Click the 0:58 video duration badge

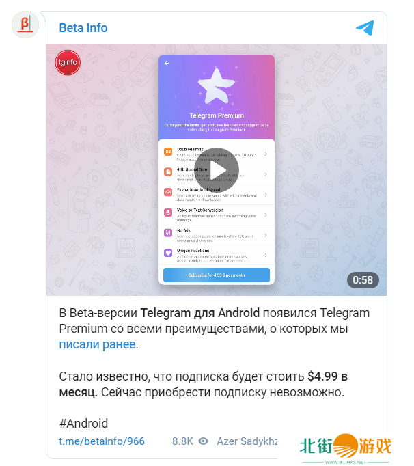(x=363, y=280)
